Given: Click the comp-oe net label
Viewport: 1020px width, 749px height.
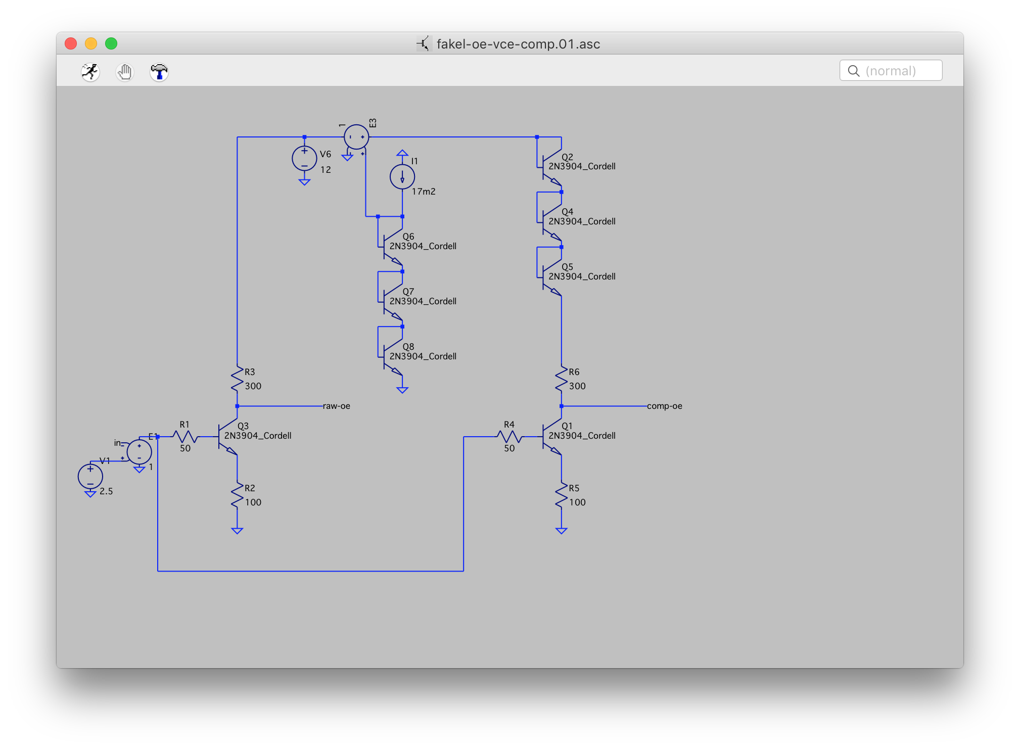Looking at the screenshot, I should (x=664, y=406).
